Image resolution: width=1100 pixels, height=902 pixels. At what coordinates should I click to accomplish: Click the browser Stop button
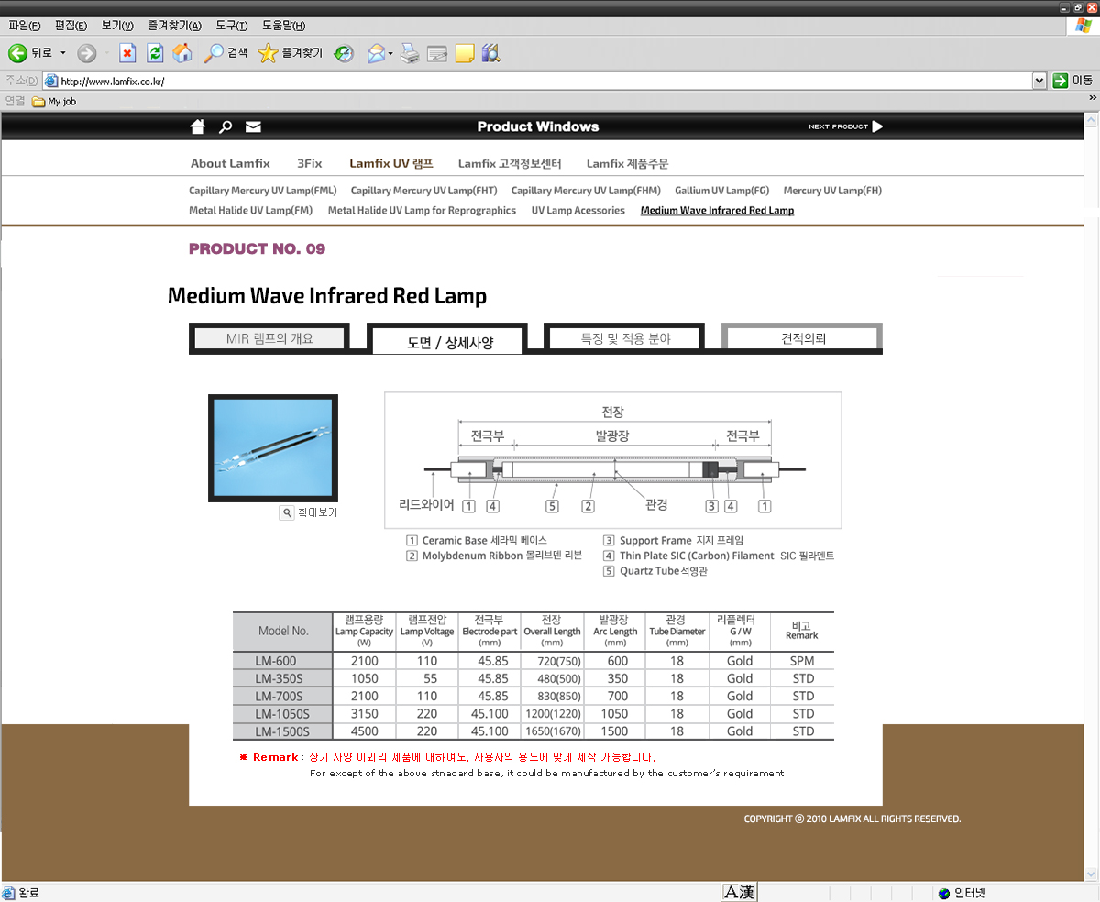pos(127,53)
